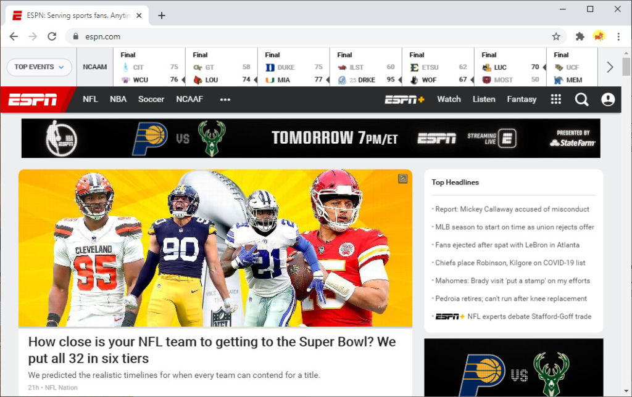Image resolution: width=632 pixels, height=397 pixels.
Task: Reload the ESPN page
Action: click(x=52, y=36)
